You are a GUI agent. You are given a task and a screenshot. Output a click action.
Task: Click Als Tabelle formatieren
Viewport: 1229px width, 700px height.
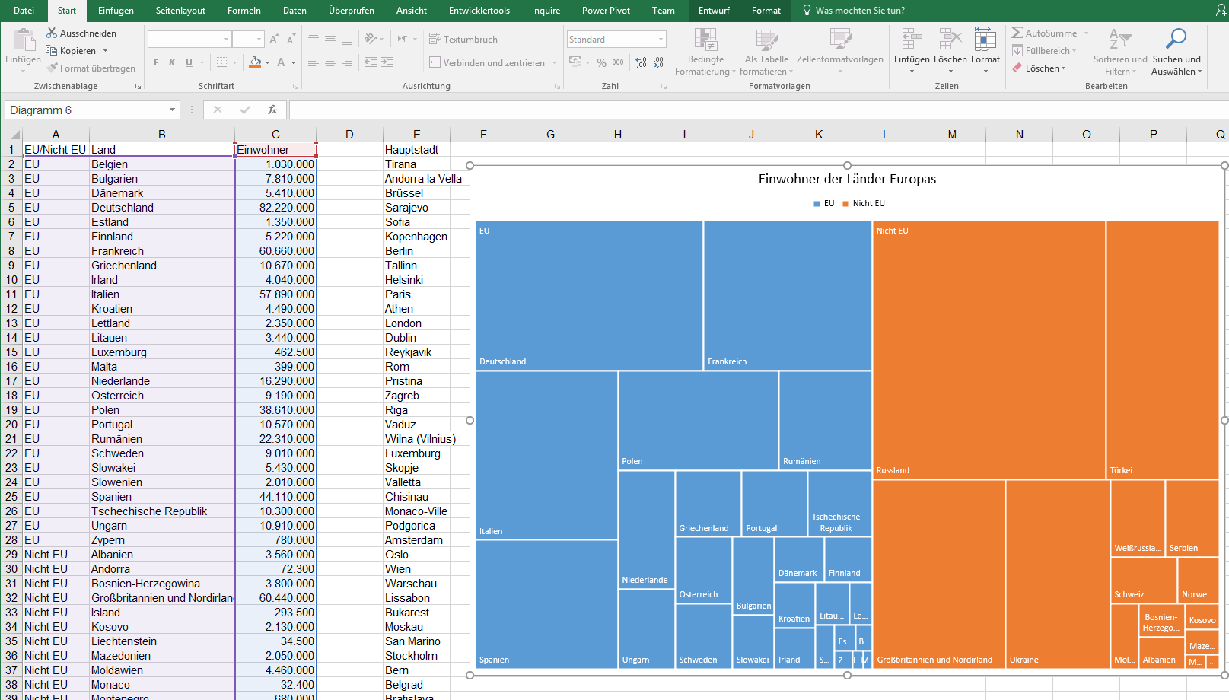click(766, 51)
